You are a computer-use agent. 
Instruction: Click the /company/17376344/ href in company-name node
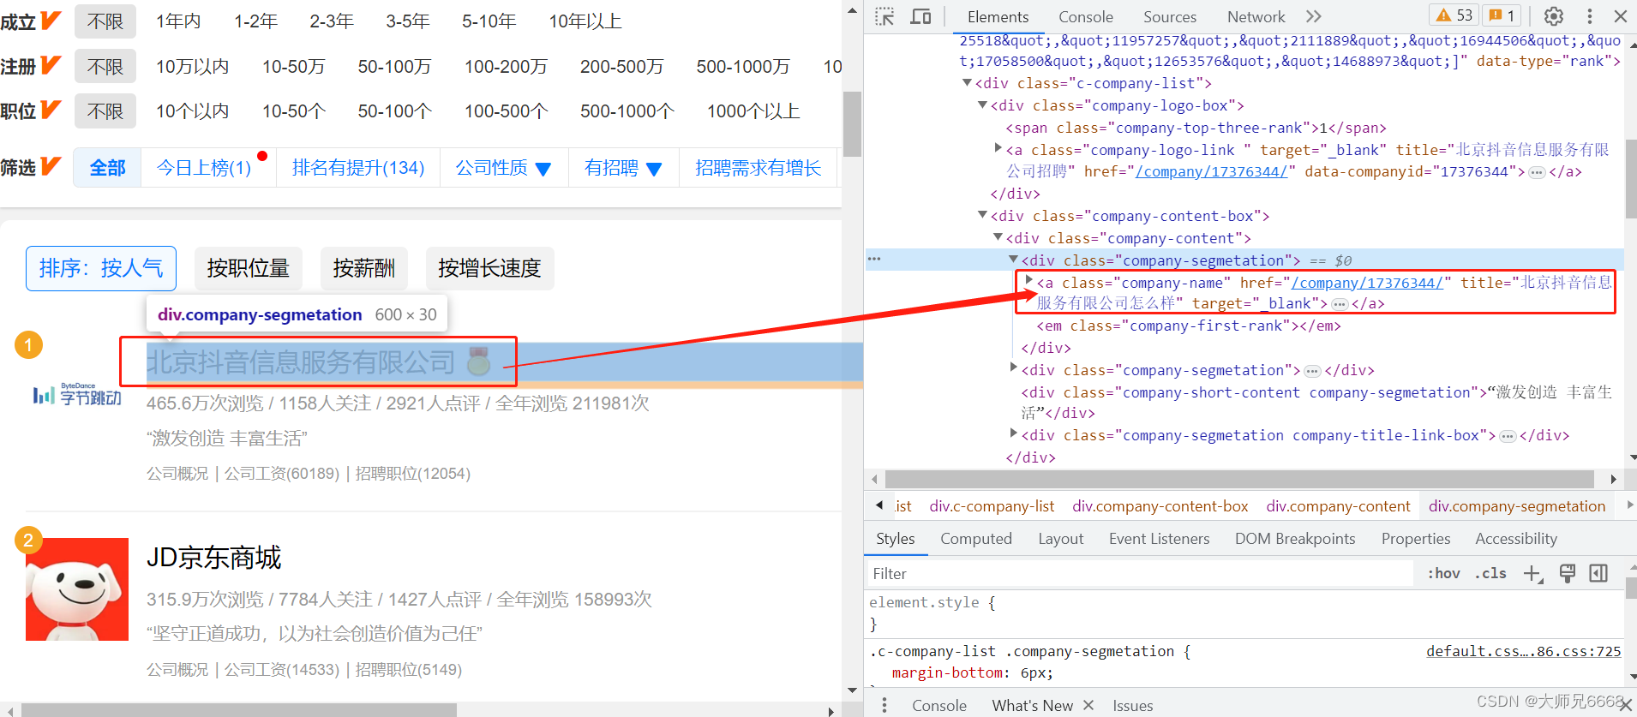pos(1368,282)
